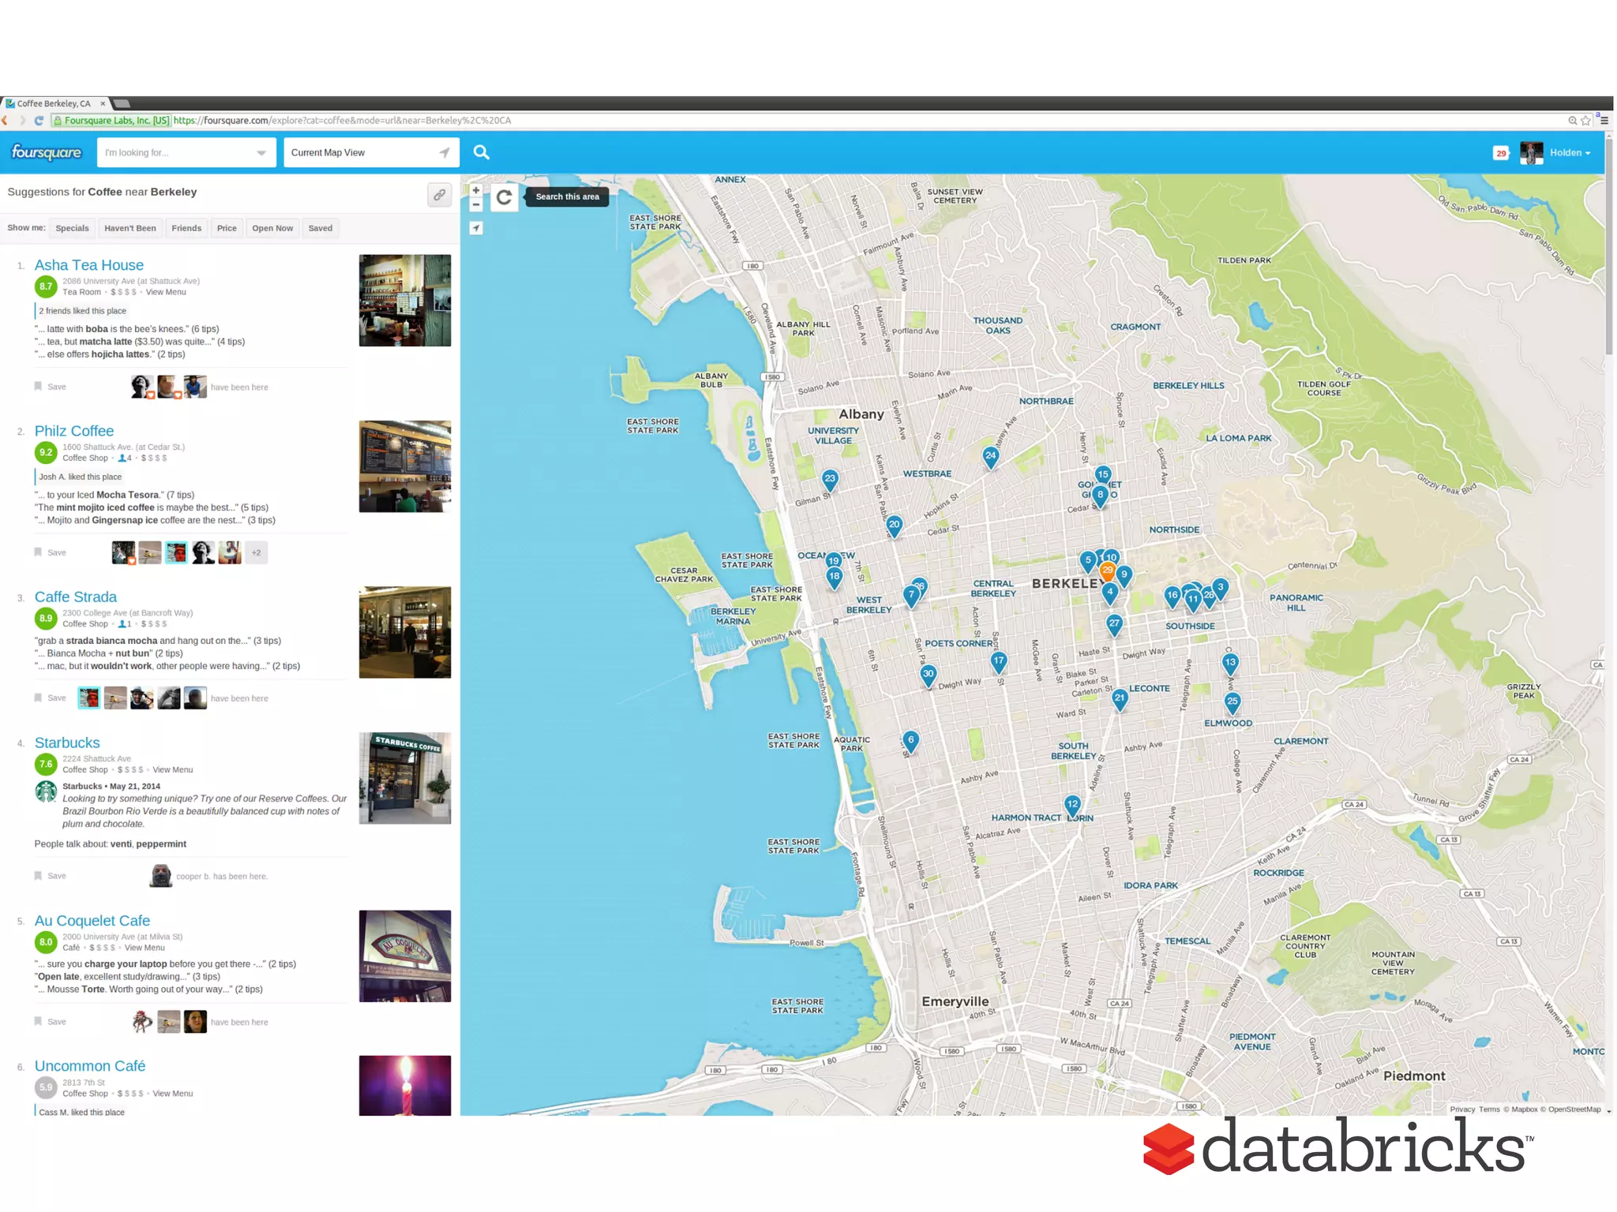Click the browser back arrow

(5, 121)
